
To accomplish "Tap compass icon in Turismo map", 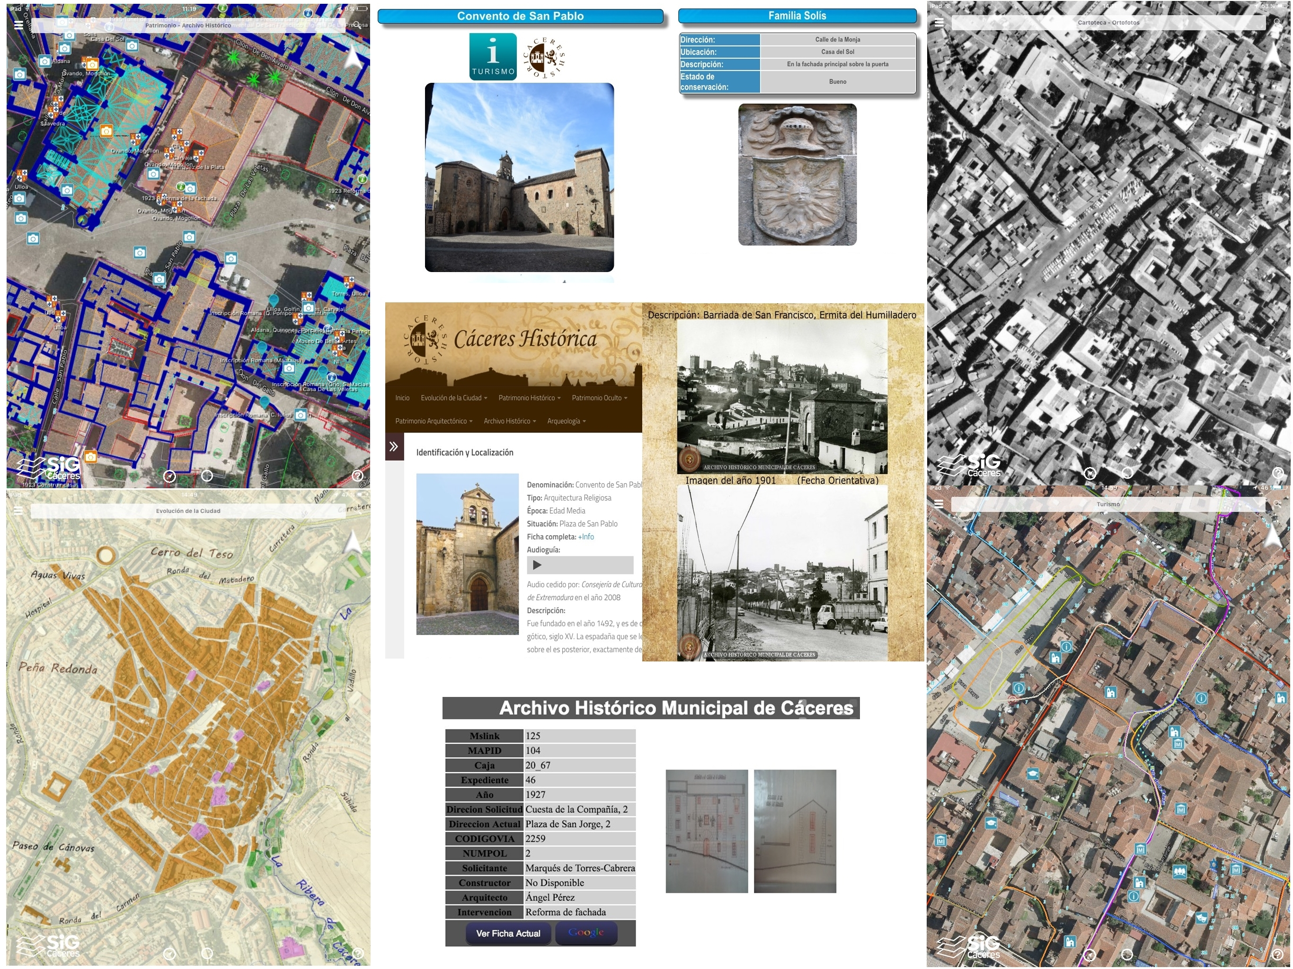I will (x=1089, y=955).
